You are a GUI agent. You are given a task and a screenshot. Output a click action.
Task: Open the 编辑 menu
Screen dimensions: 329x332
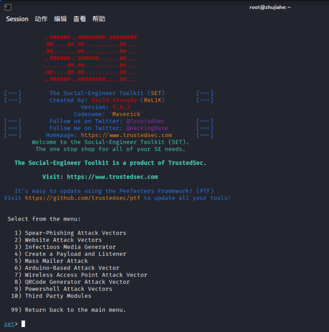[x=60, y=19]
